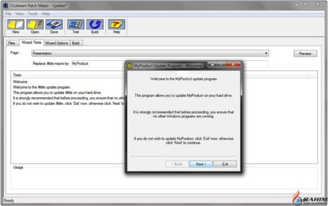Edit the Replace #title macro field
This screenshot has height=206, width=328.
98,63
